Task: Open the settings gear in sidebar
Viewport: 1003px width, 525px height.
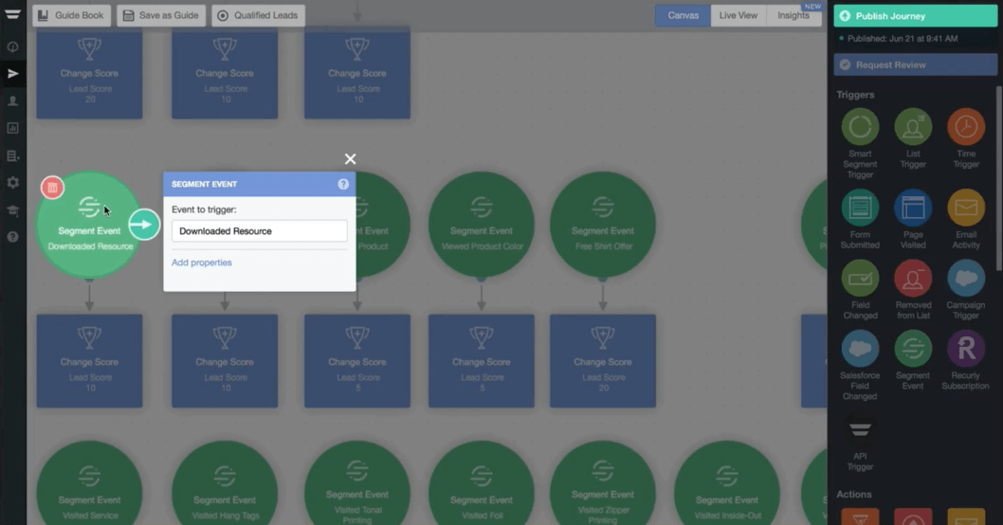Action: (x=12, y=183)
